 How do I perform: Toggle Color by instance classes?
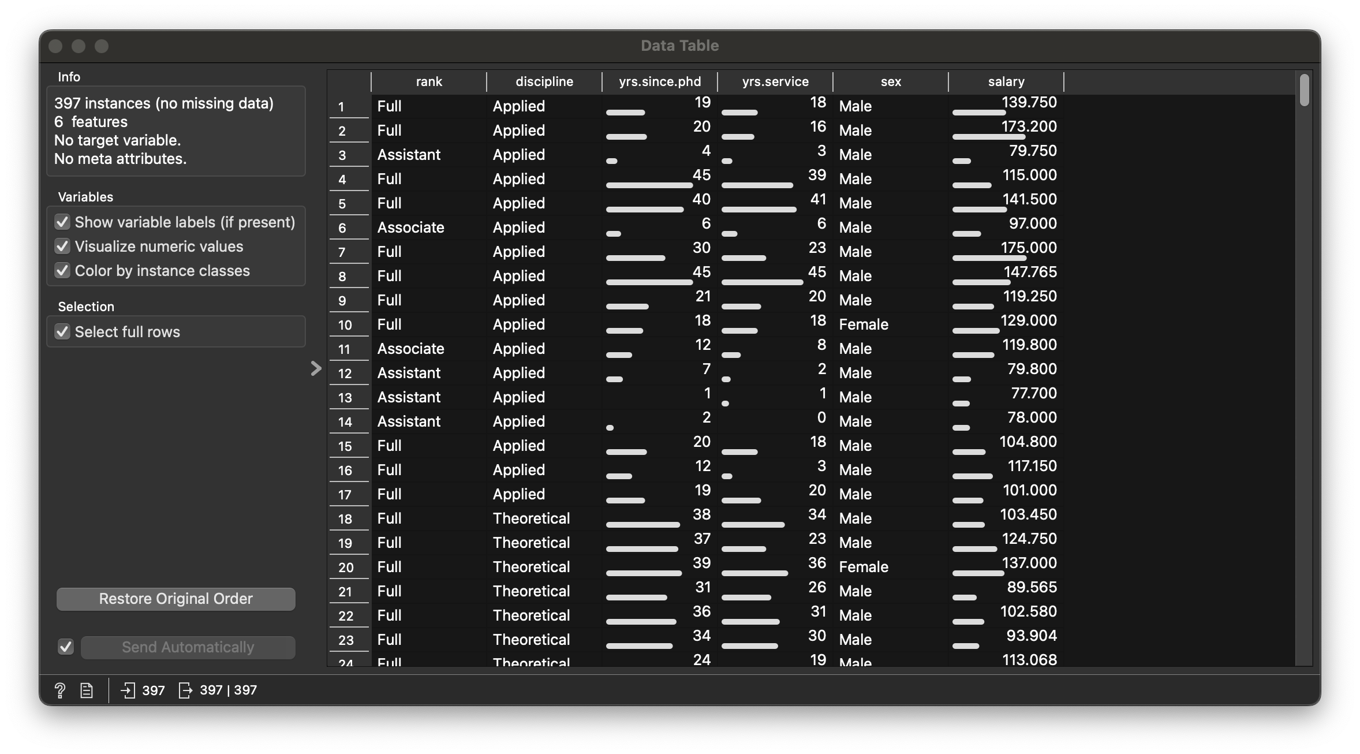point(62,271)
